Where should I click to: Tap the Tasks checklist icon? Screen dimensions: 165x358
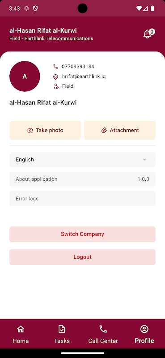click(62, 329)
